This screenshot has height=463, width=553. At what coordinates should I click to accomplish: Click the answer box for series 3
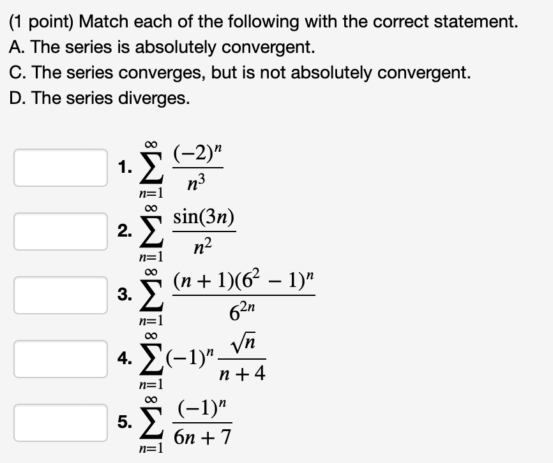[x=61, y=295]
